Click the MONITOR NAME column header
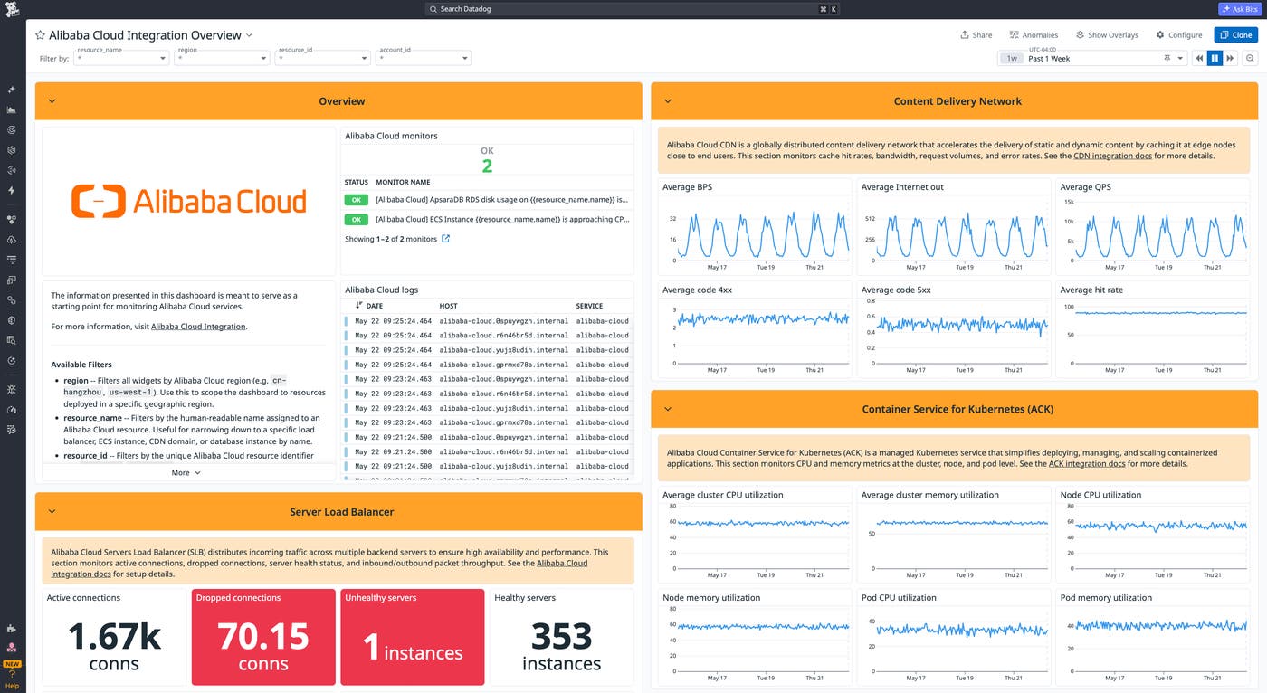 [403, 182]
